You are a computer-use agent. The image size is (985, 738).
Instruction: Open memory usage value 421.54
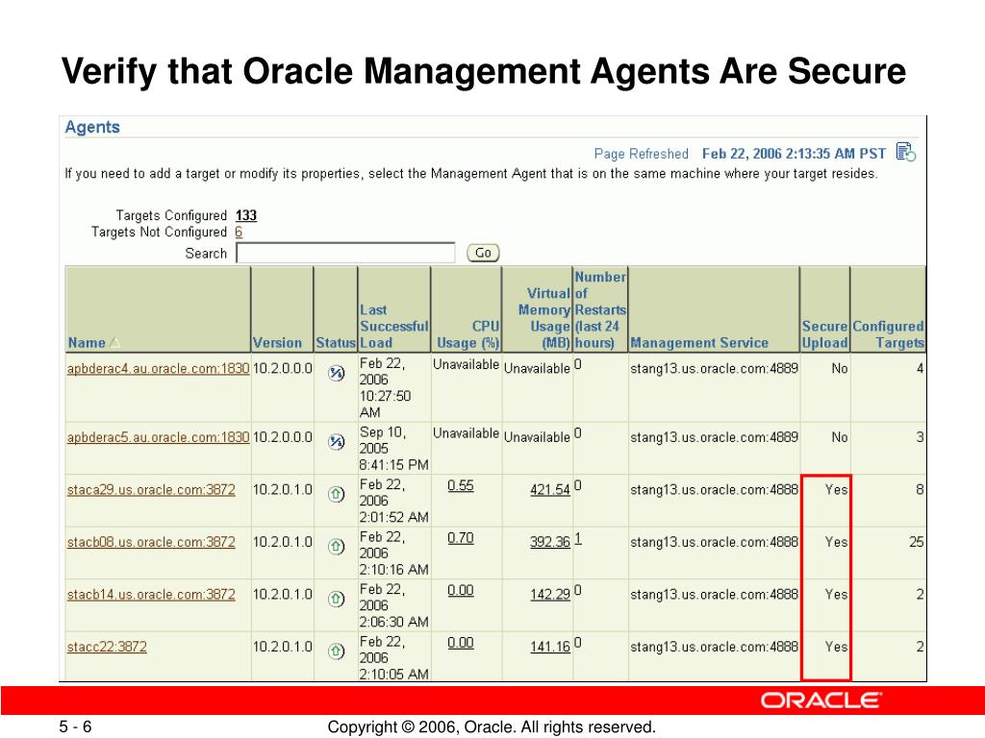tap(550, 489)
